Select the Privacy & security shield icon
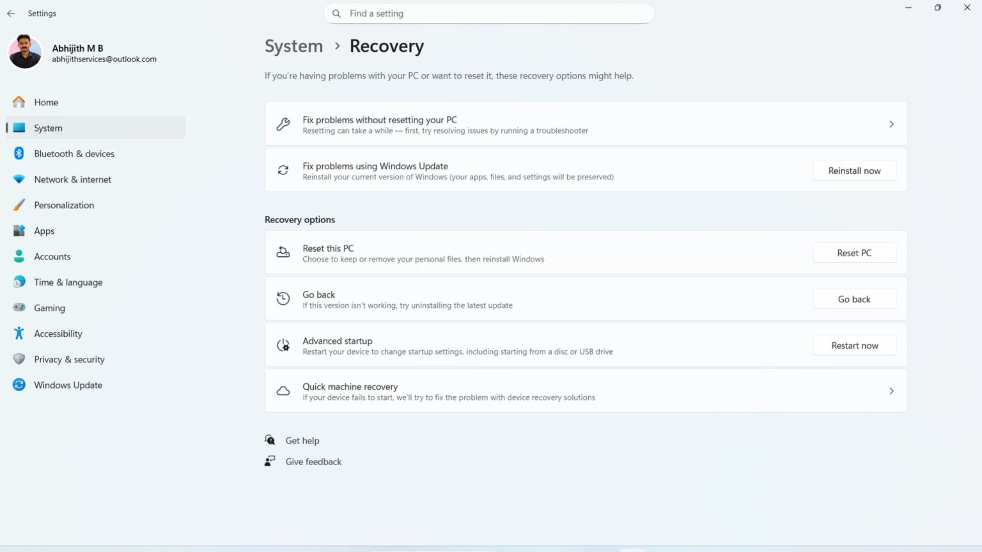 pyautogui.click(x=19, y=359)
